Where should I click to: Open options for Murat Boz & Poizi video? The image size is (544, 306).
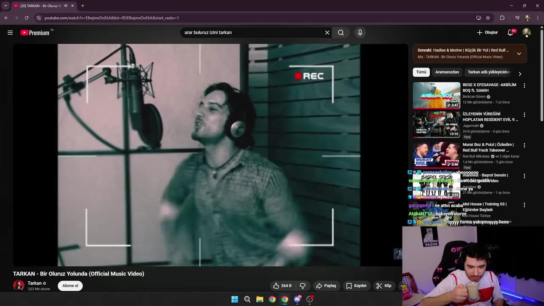524,145
